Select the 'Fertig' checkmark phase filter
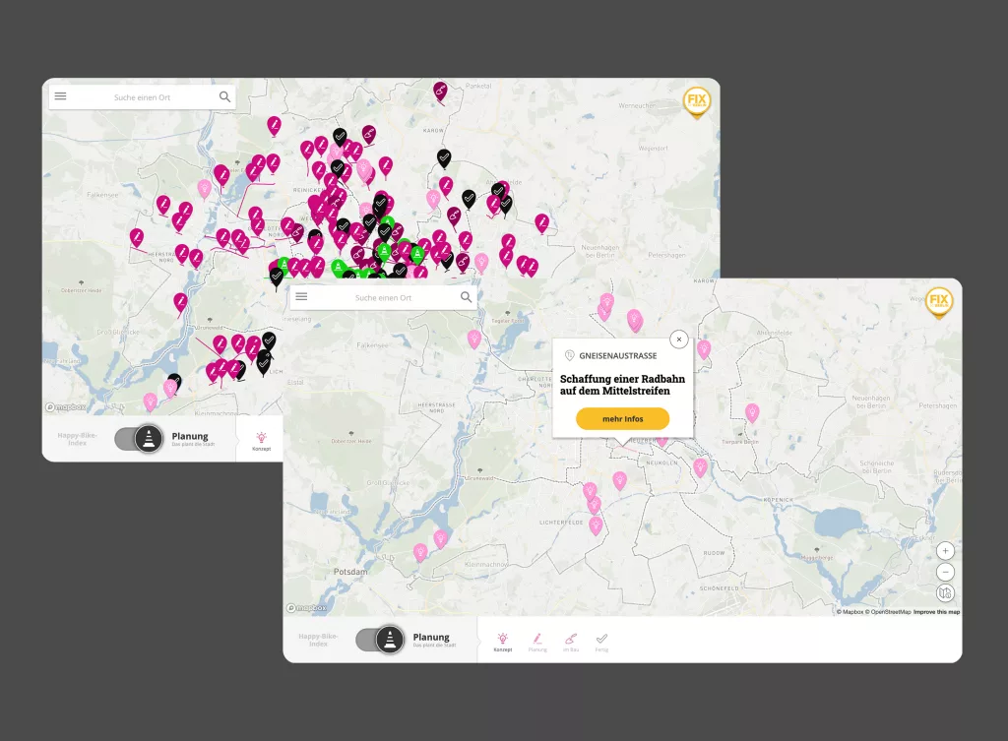Viewport: 1008px width, 741px height. (601, 642)
